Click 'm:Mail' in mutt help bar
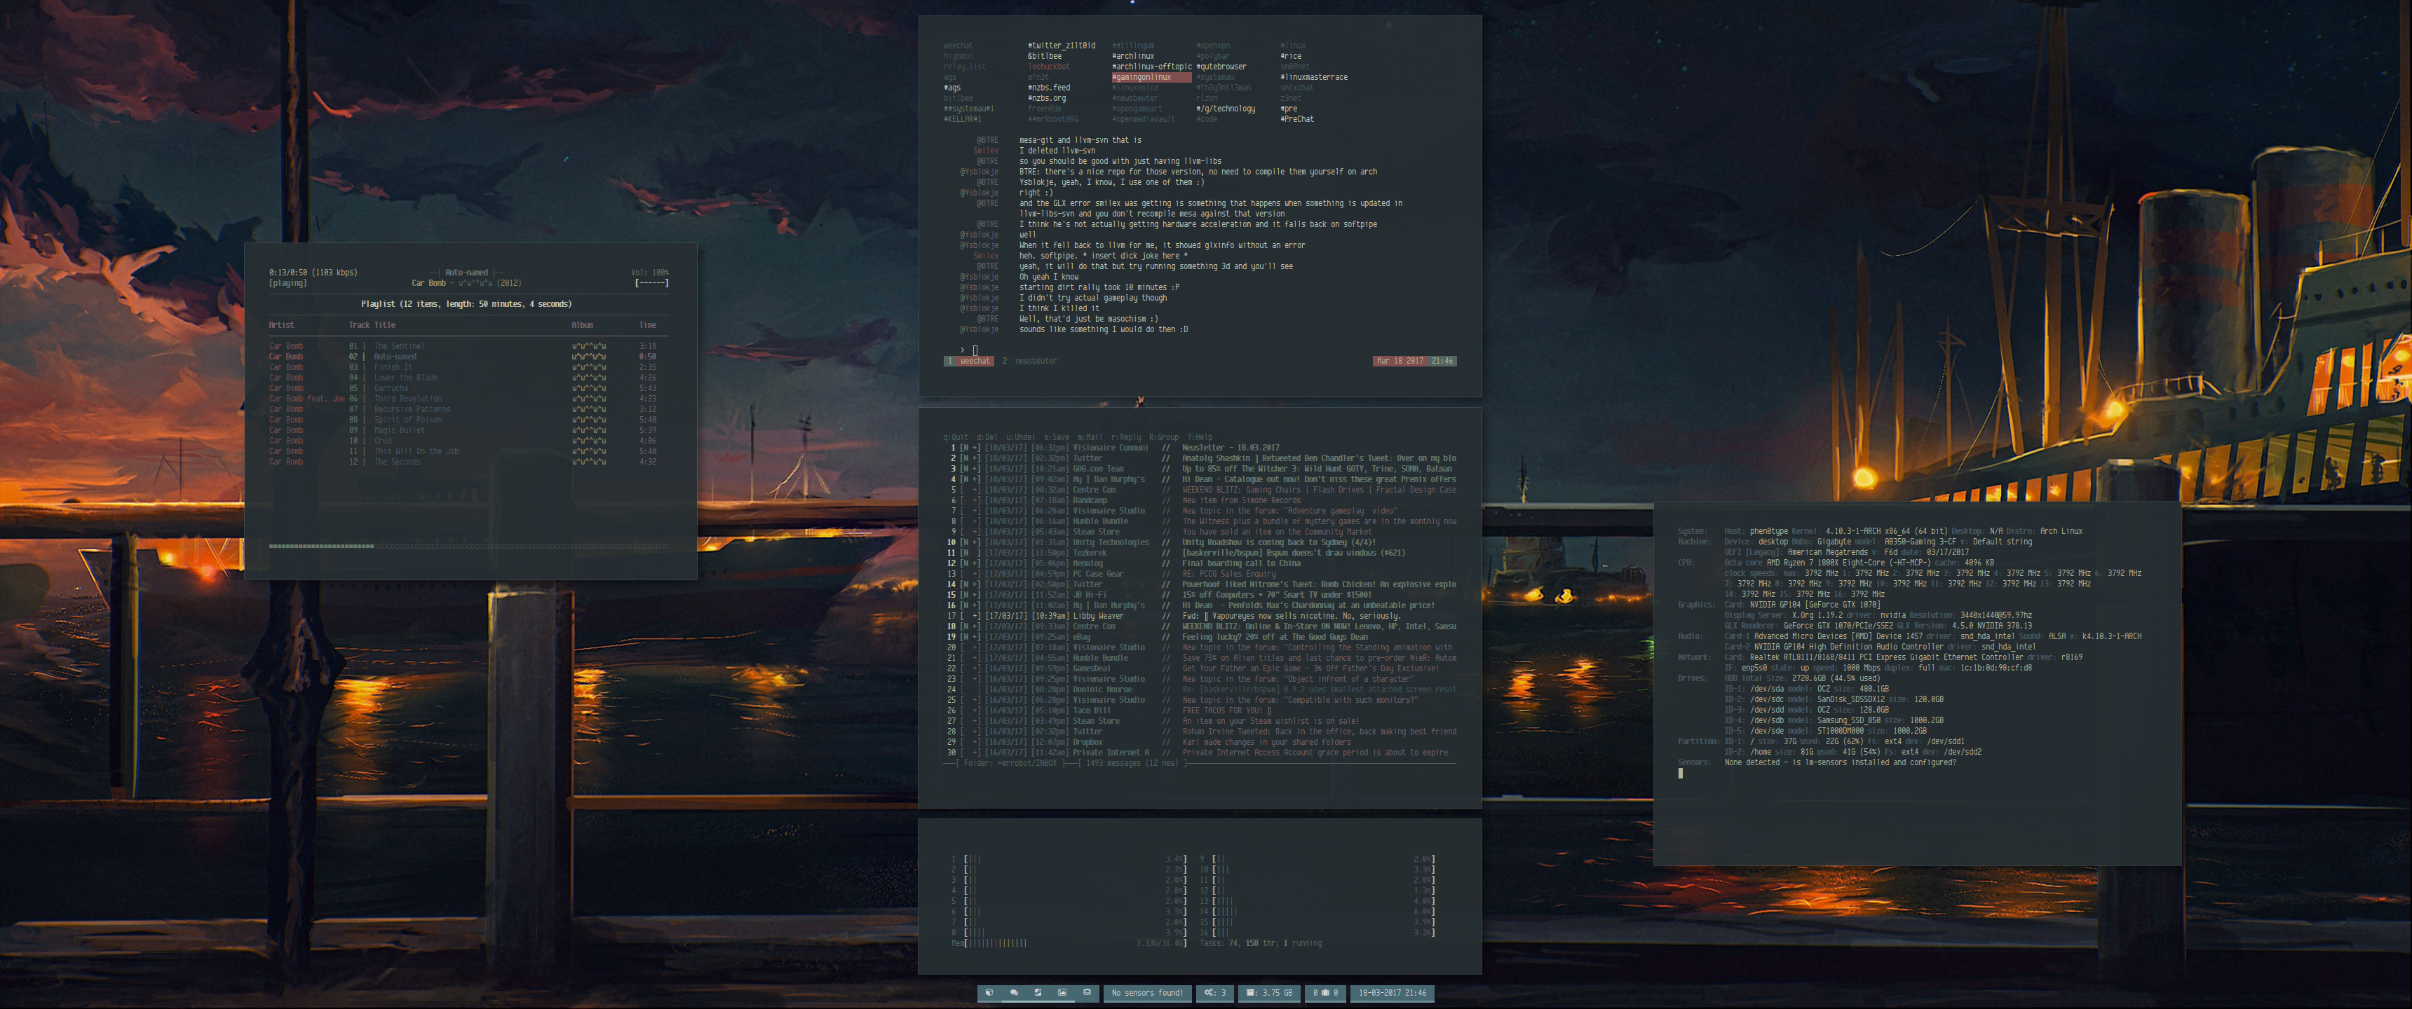This screenshot has height=1009, width=2412. (1090, 437)
